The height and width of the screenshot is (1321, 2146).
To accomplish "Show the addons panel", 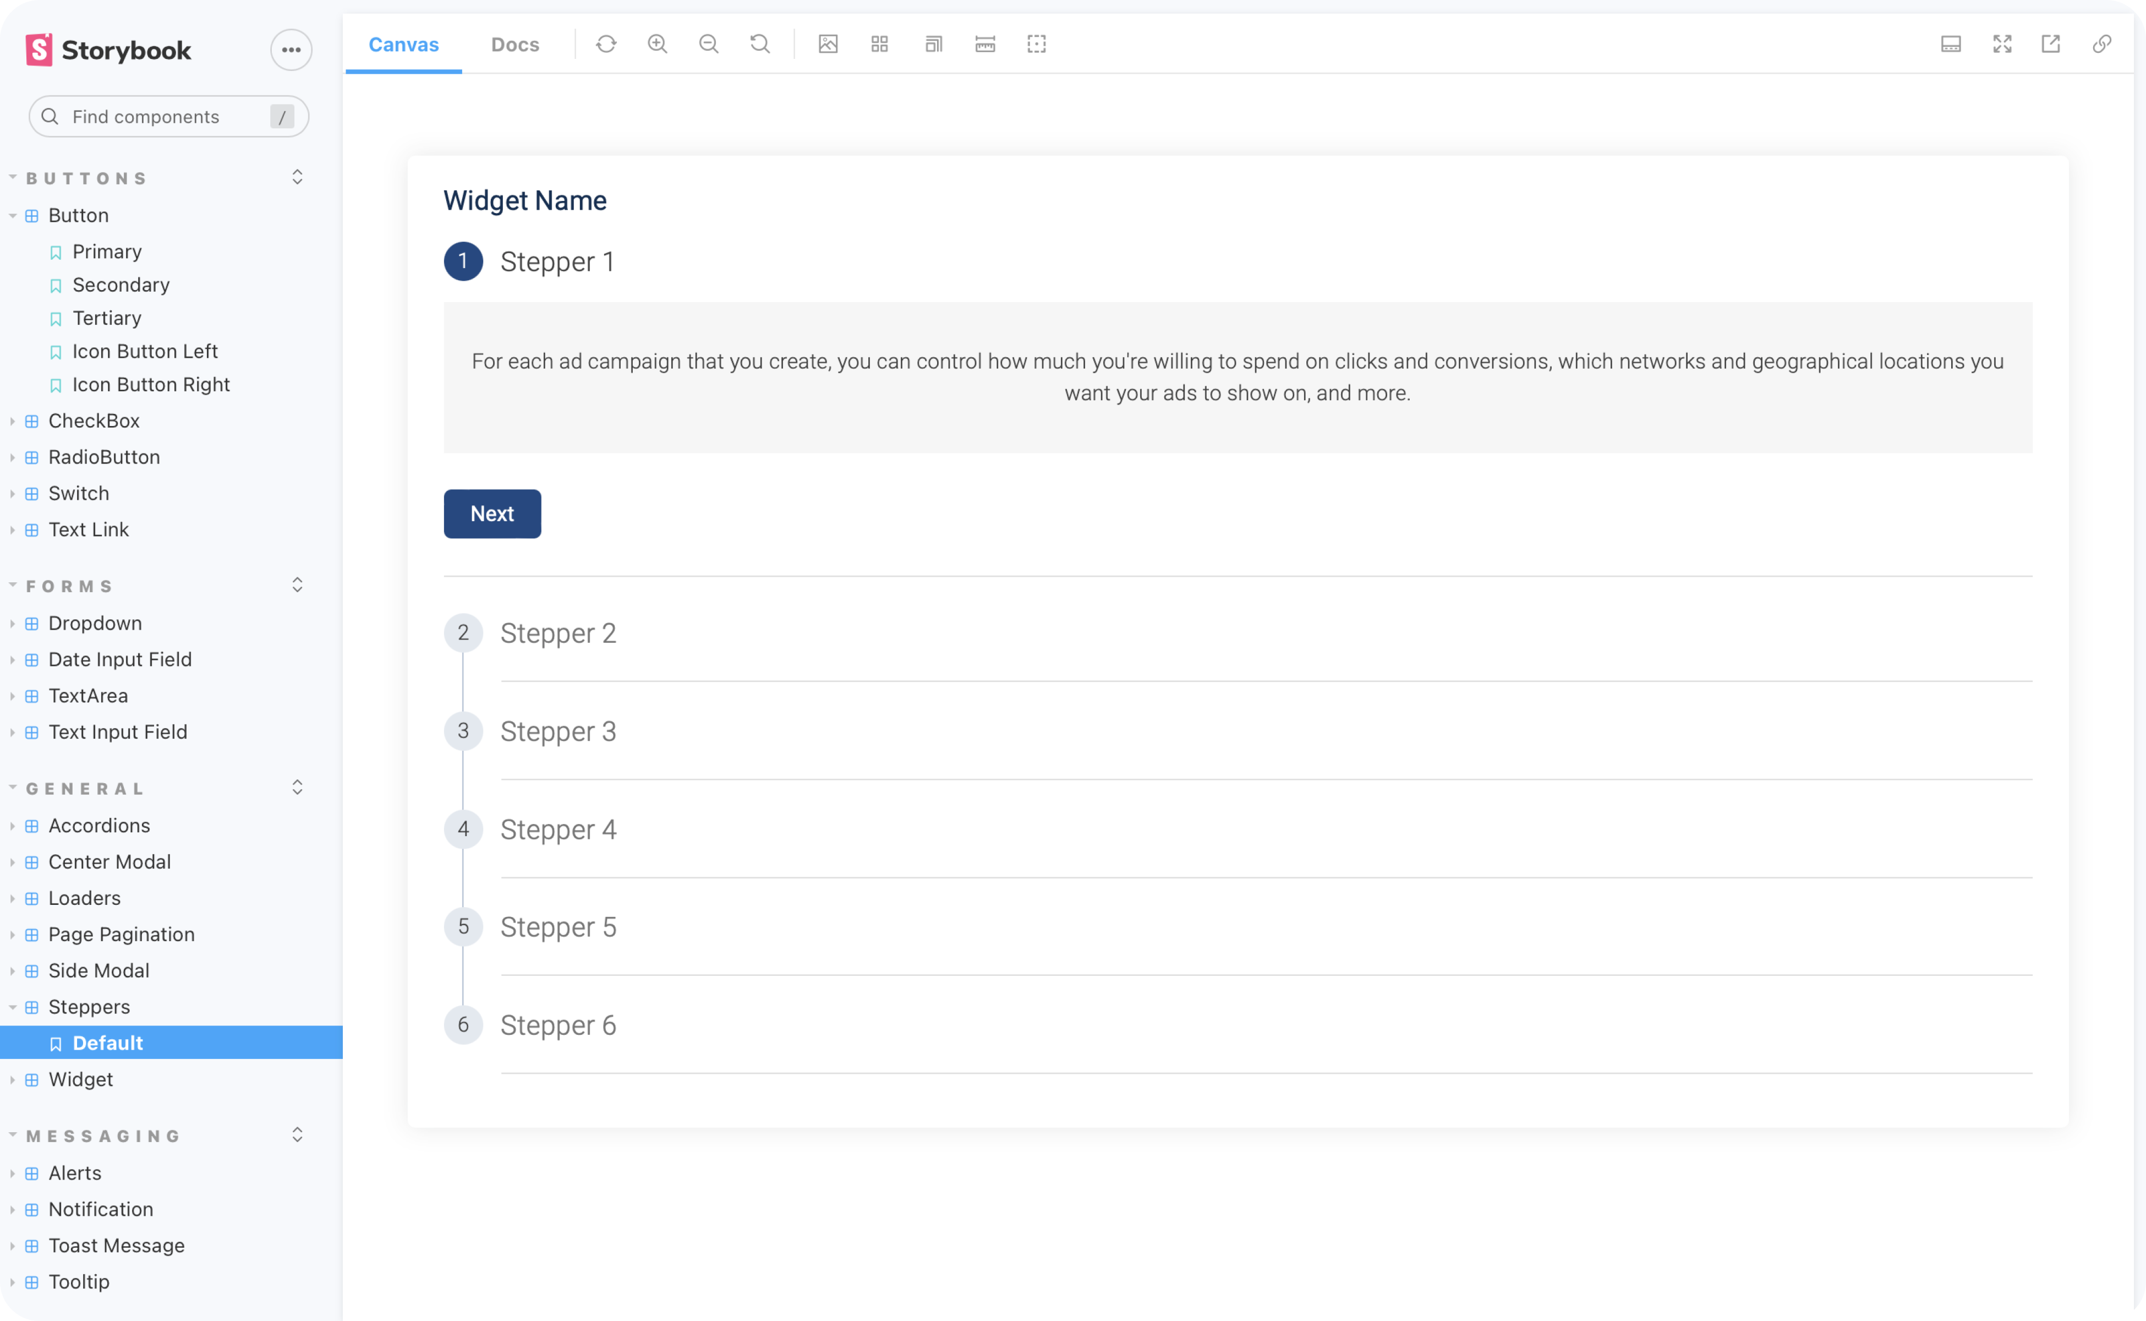I will pos(1950,43).
